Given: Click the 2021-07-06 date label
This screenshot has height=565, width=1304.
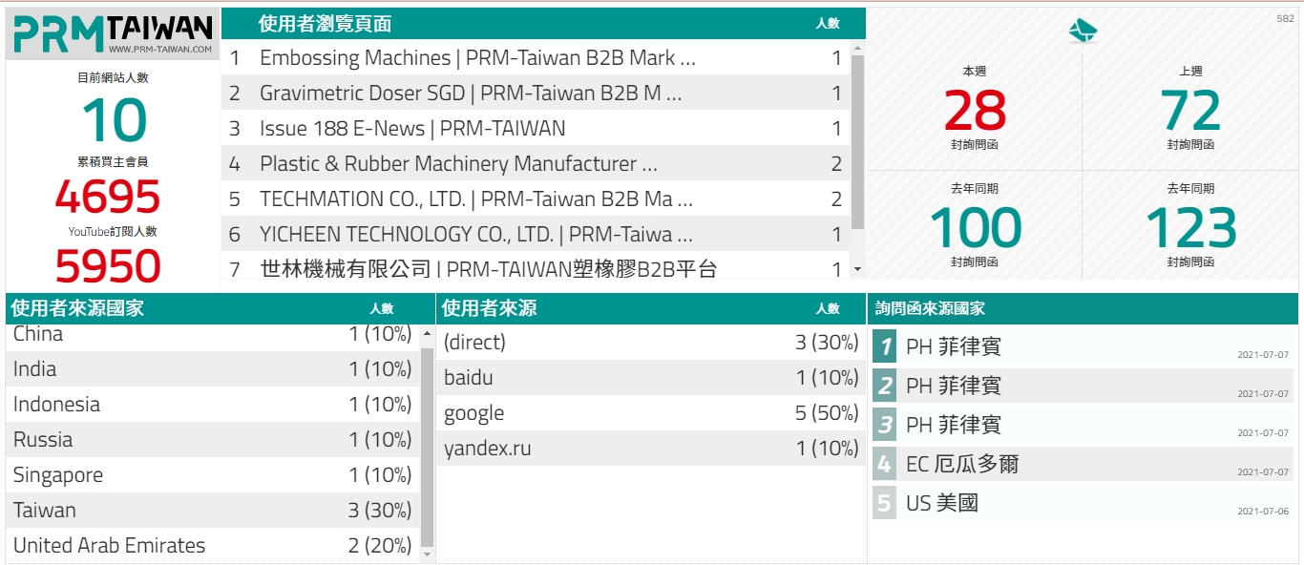Looking at the screenshot, I should tap(1263, 511).
